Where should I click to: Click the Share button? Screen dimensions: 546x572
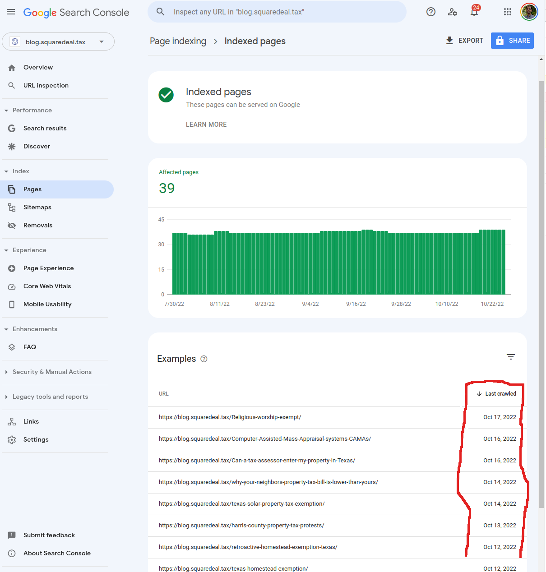click(x=512, y=41)
